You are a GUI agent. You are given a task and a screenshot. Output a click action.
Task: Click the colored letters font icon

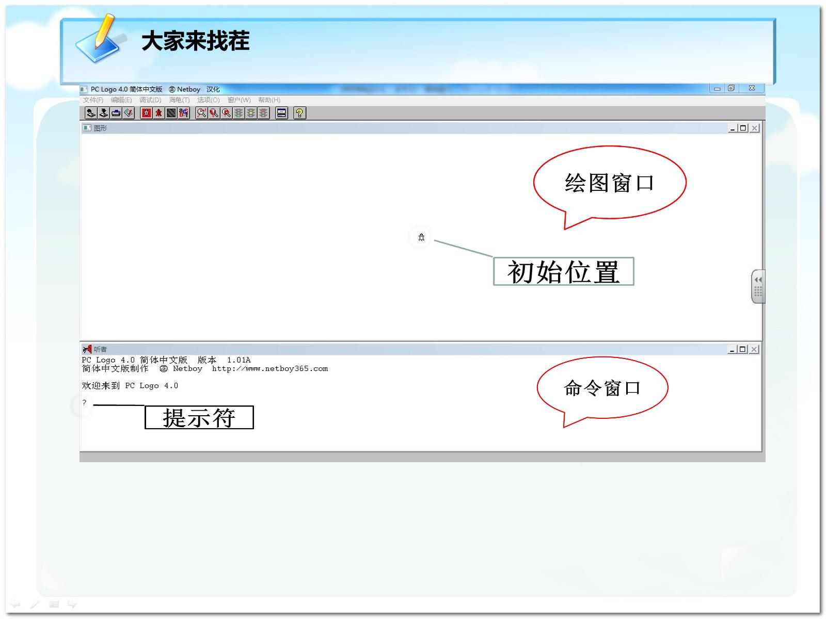[x=184, y=113]
